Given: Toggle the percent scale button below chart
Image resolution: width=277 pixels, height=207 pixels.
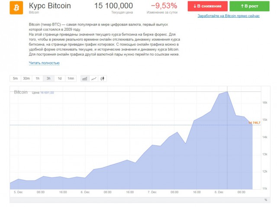Looking at the screenshot, I should coord(266,200).
